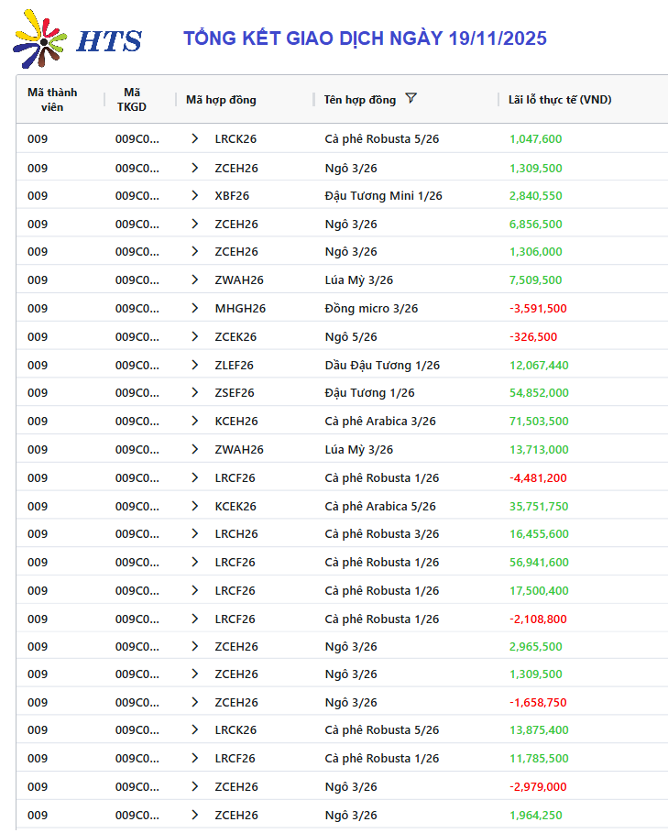
Task: Expand the KCEH26 Arabica row
Action: coord(194,421)
